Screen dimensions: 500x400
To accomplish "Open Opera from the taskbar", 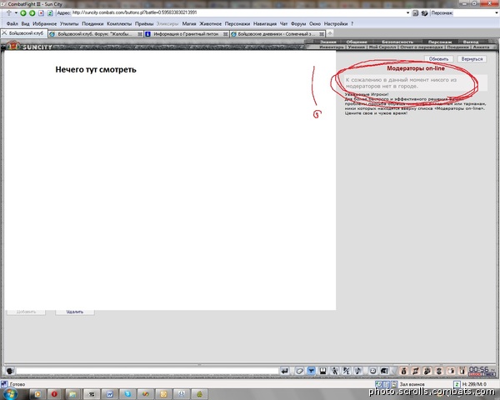I will pos(54,394).
